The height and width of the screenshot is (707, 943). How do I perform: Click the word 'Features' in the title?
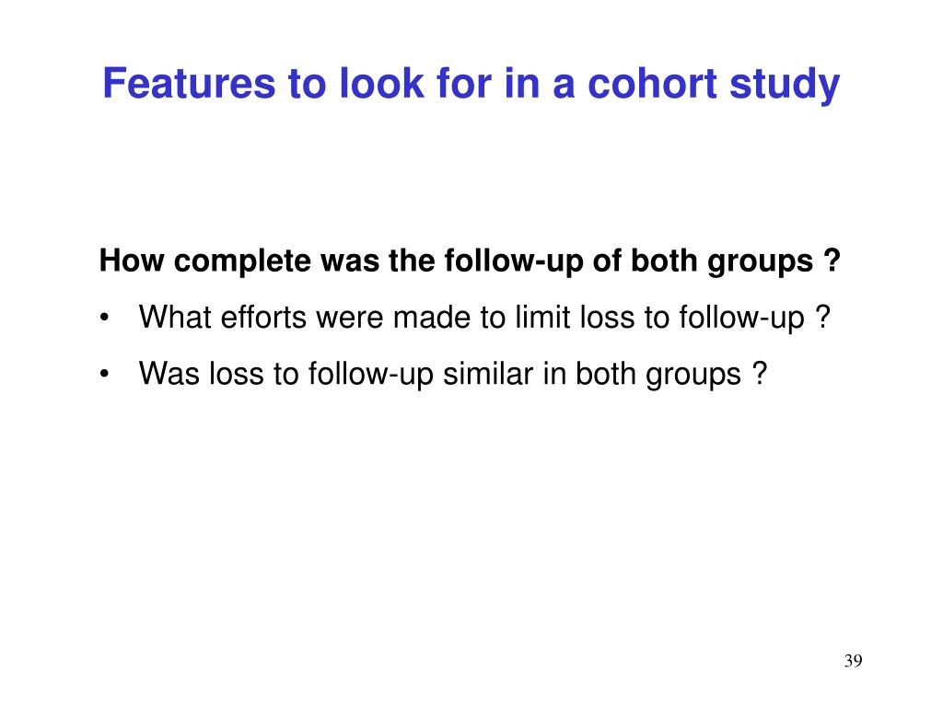pyautogui.click(x=189, y=82)
